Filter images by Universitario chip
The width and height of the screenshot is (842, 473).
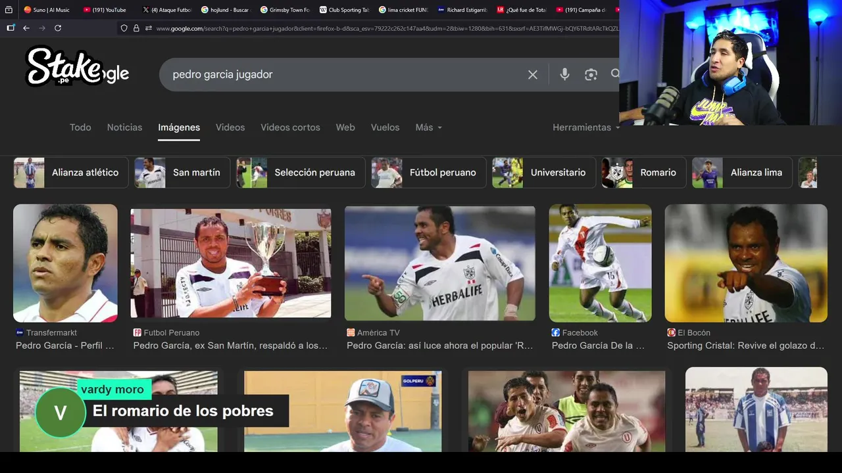pos(544,173)
